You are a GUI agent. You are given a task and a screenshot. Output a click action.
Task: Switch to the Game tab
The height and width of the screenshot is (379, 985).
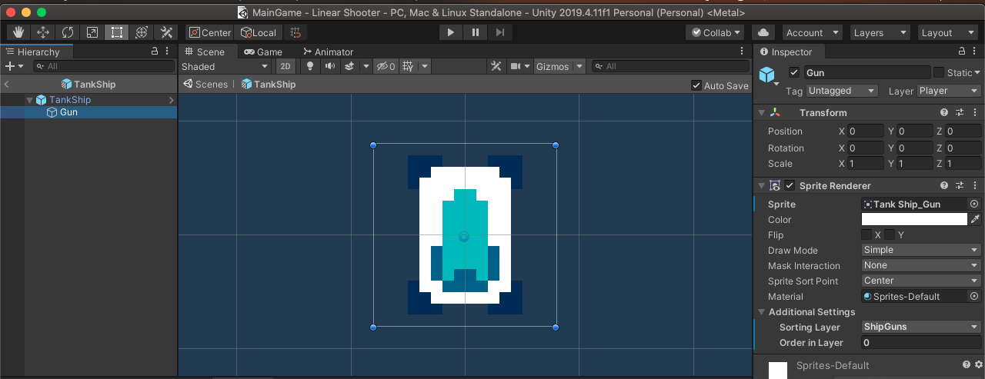click(263, 52)
